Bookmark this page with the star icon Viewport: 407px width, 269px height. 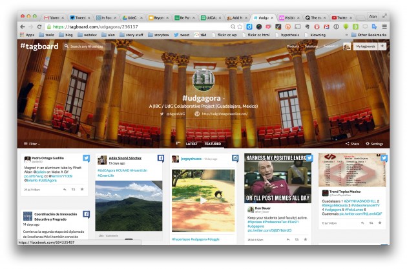pyautogui.click(x=240, y=26)
